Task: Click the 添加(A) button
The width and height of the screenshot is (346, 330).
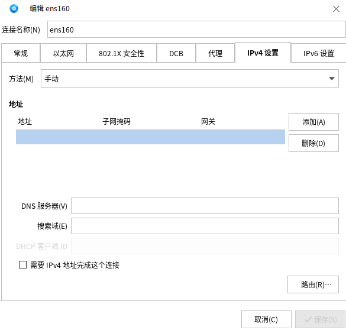Action: pyautogui.click(x=313, y=122)
